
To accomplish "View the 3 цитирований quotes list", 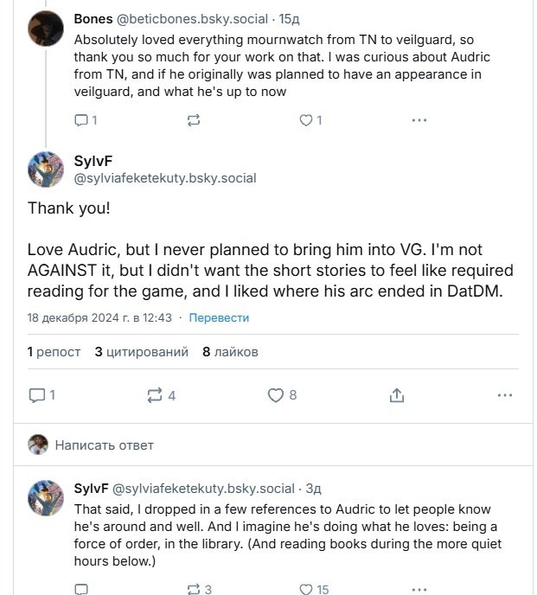I will 141,352.
